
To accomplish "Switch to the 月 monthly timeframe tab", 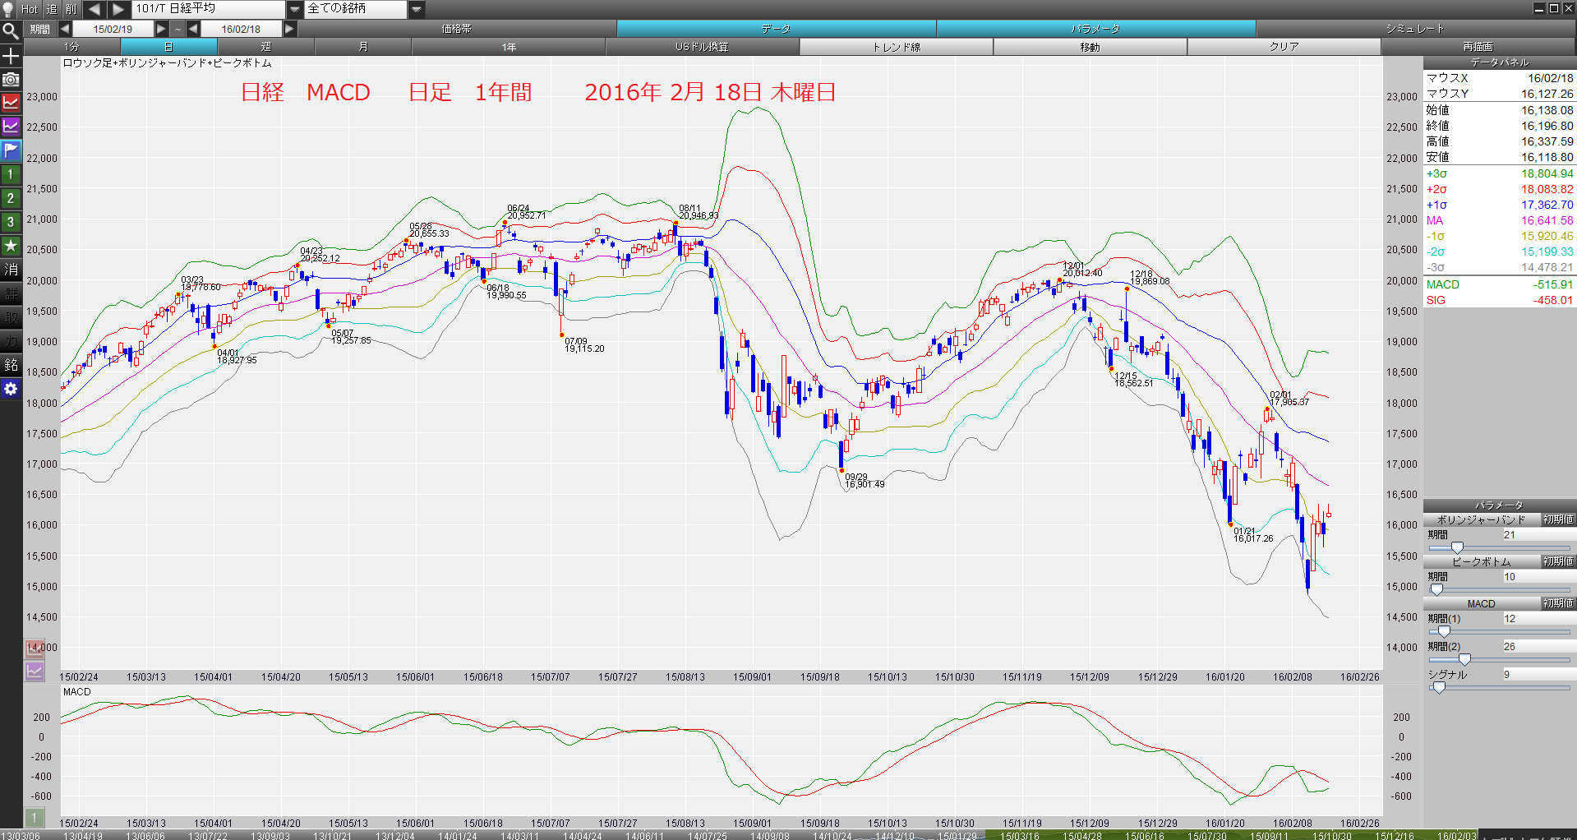I will coord(363,47).
